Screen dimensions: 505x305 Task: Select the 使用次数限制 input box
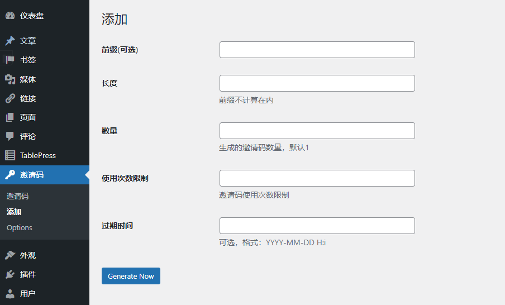coord(317,178)
